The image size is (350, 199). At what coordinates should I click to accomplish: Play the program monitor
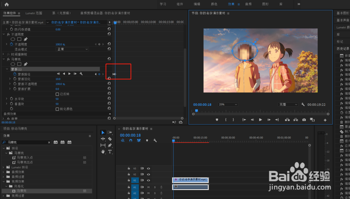(x=260, y=120)
